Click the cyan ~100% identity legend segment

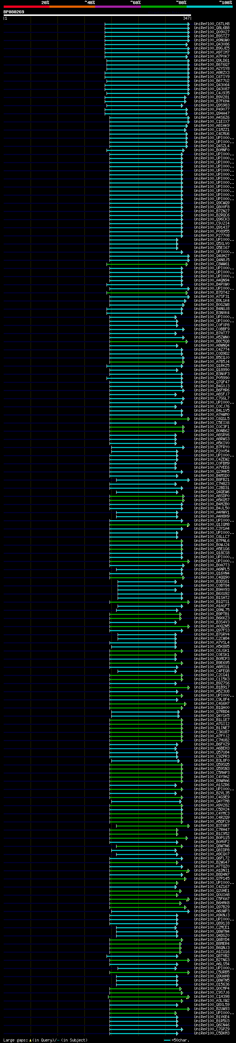coord(210,7)
